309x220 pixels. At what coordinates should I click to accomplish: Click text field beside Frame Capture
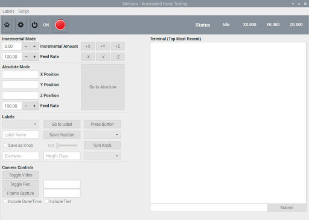[x=62, y=193]
